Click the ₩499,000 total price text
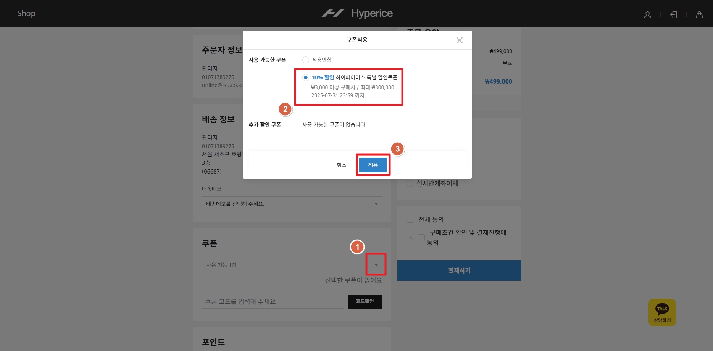 click(498, 81)
